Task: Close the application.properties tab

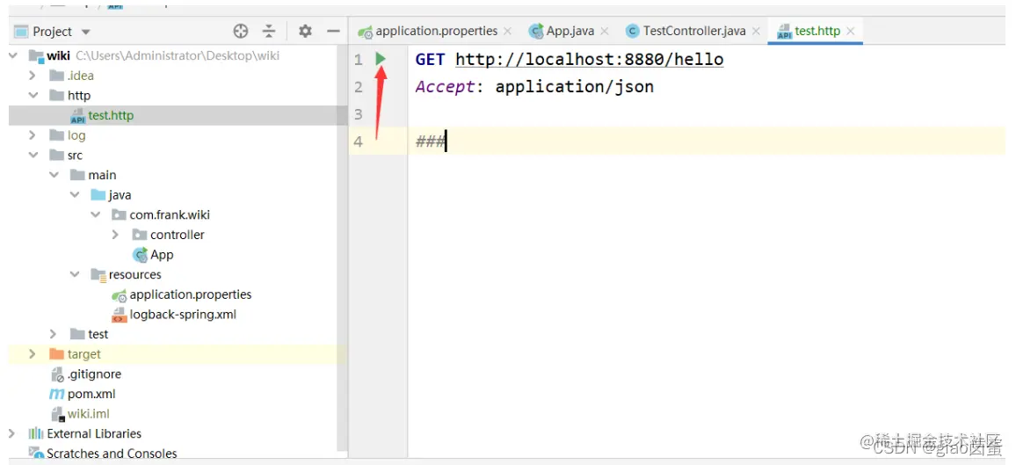Action: pyautogui.click(x=507, y=31)
